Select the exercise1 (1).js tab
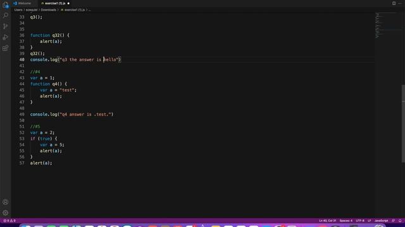This screenshot has width=405, height=227. pyautogui.click(x=55, y=3)
